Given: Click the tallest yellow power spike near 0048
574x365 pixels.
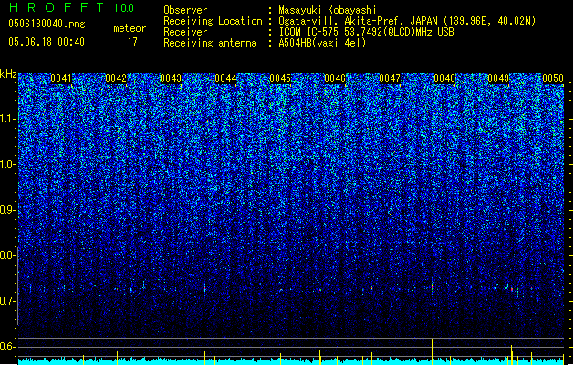Looking at the screenshot, I should 433,352.
